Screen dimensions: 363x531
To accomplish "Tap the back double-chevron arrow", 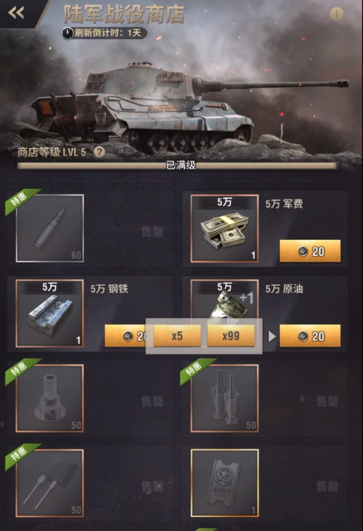I will pyautogui.click(x=16, y=13).
